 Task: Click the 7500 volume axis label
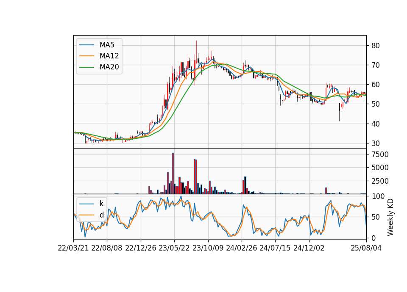click(x=380, y=154)
